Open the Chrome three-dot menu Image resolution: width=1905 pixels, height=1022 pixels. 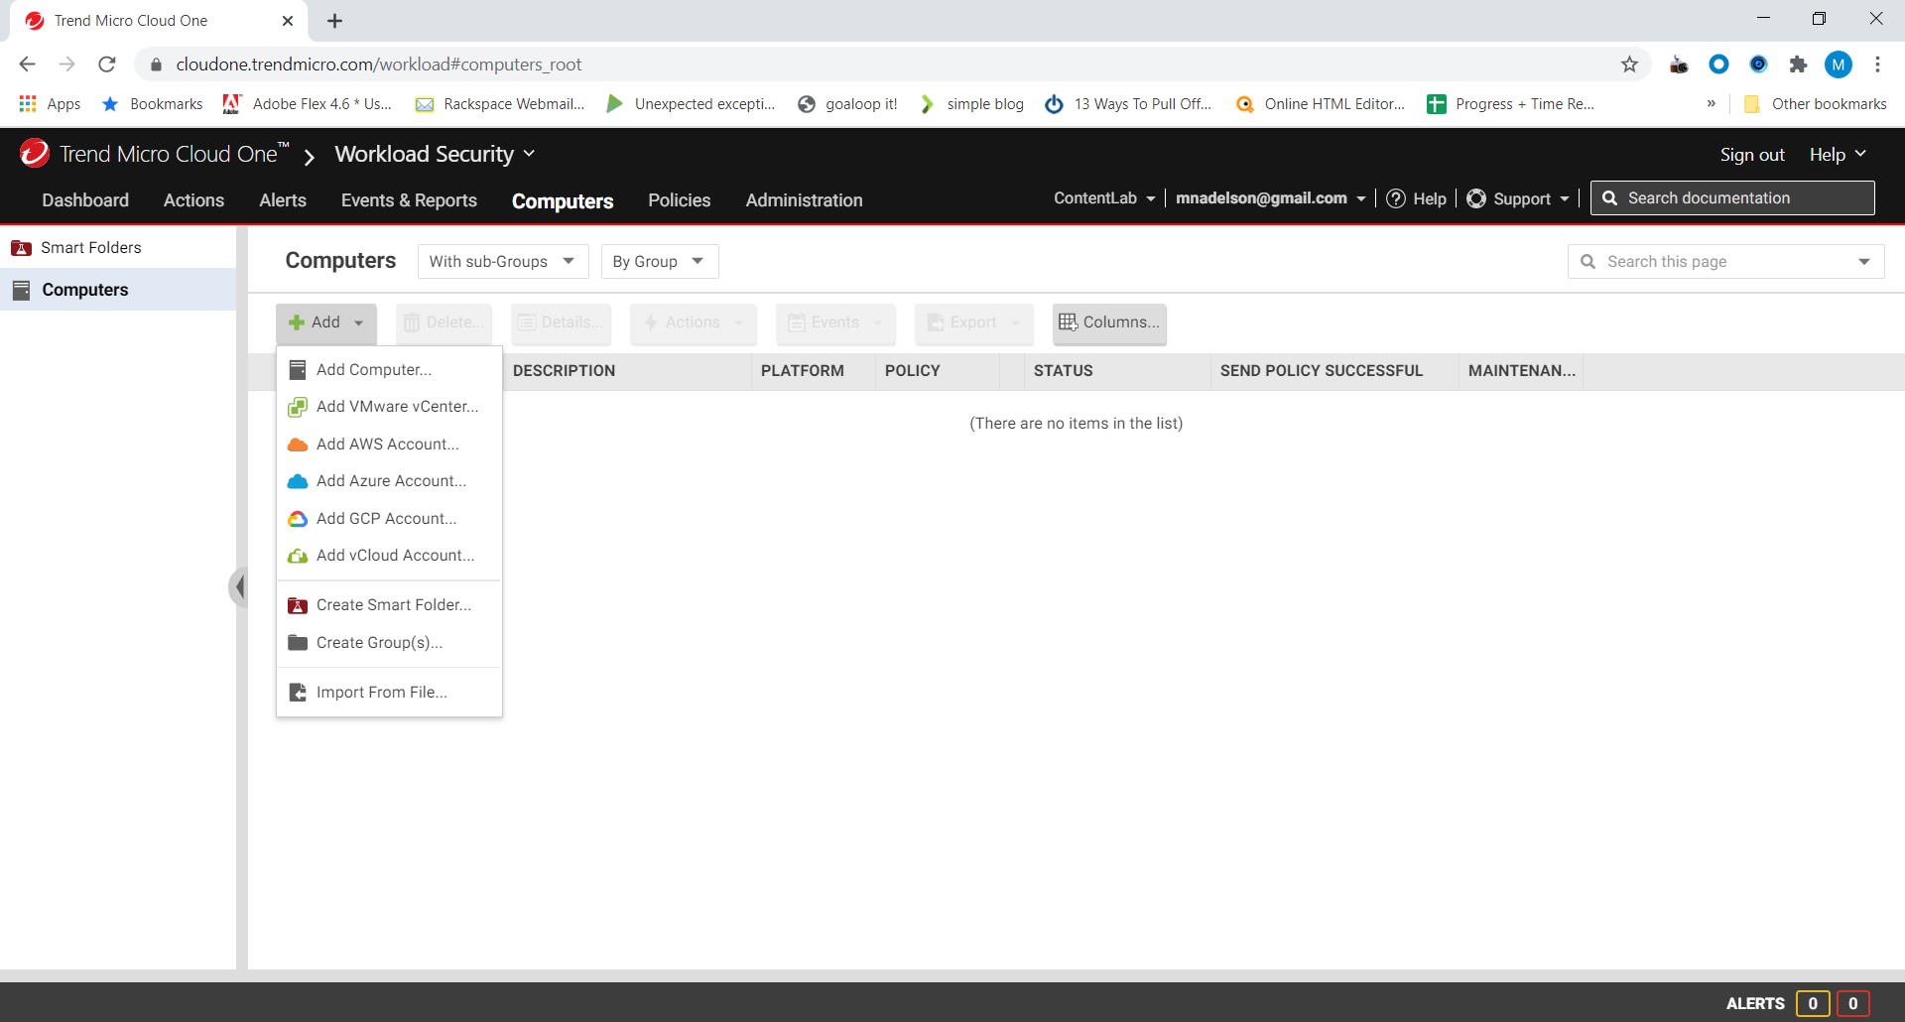tap(1877, 64)
